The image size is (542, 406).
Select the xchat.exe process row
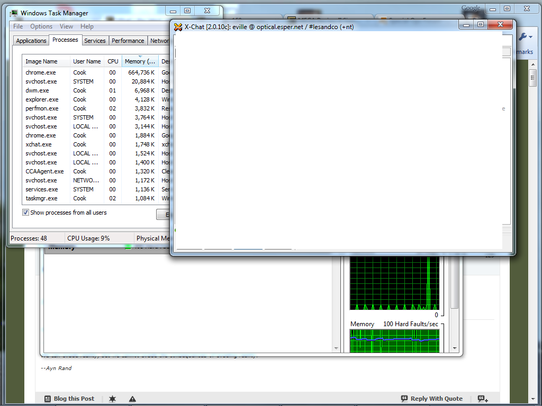coord(39,144)
